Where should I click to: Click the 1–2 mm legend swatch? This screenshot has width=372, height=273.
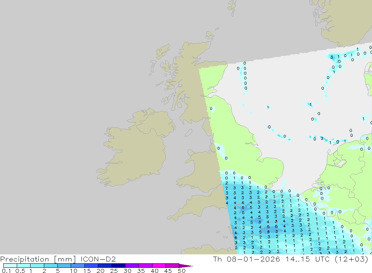(37, 266)
